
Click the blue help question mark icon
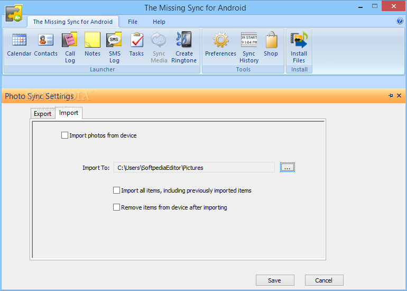[400, 21]
